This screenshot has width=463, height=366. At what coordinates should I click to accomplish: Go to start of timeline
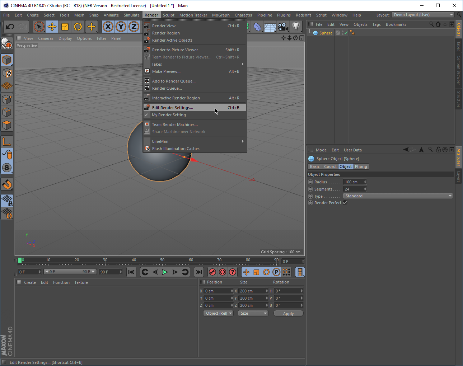point(131,272)
